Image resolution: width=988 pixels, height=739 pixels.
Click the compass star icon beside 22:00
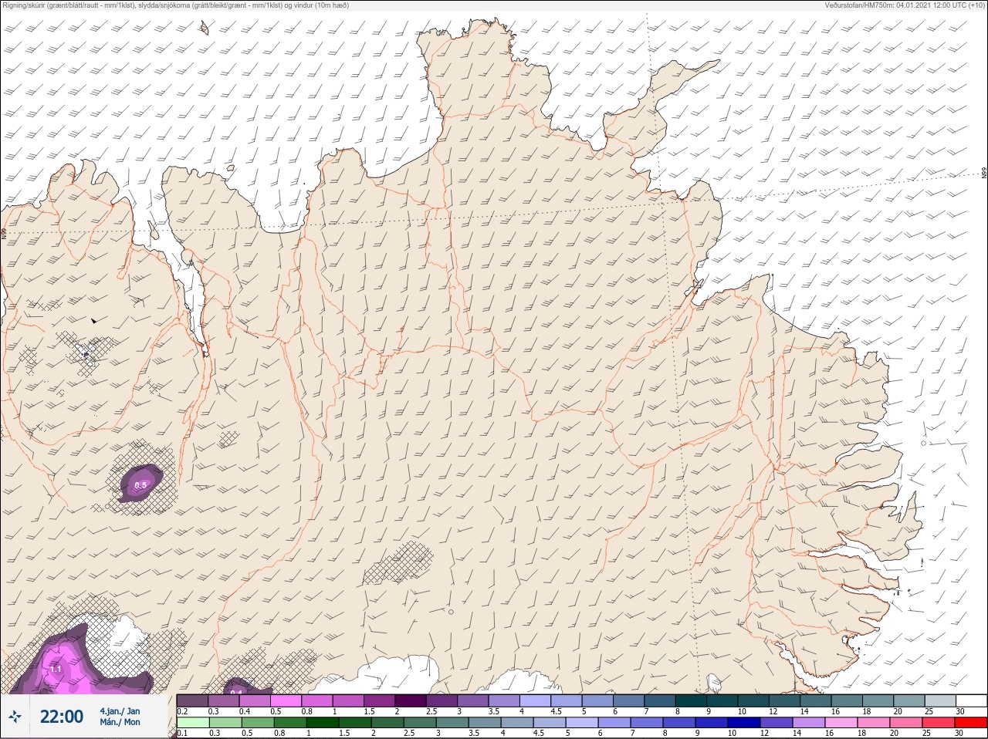click(15, 717)
